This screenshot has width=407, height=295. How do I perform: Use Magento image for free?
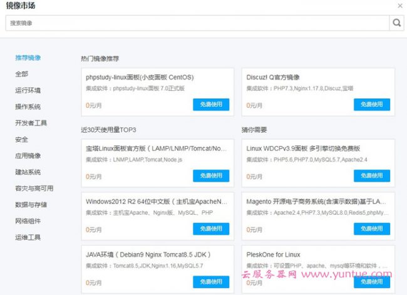372,229
